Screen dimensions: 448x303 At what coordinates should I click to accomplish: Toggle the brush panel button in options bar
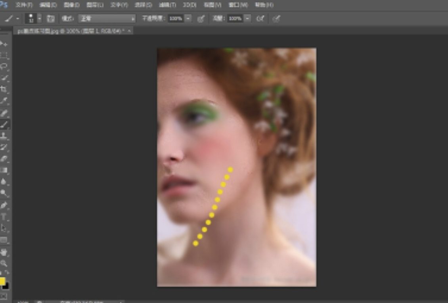click(x=51, y=19)
